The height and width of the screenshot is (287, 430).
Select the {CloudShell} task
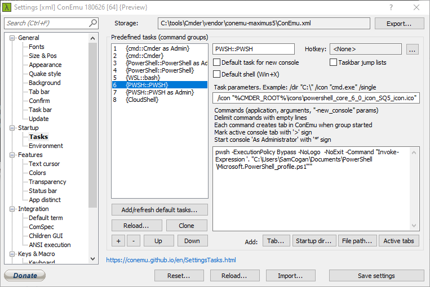[159, 100]
